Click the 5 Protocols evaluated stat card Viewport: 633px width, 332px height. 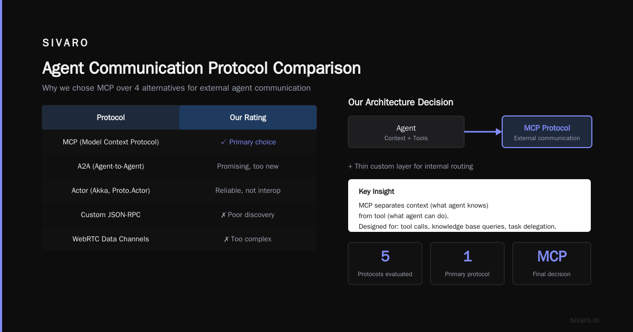coord(385,263)
